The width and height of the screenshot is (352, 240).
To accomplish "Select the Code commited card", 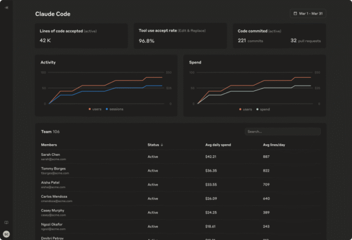I will [x=279, y=36].
